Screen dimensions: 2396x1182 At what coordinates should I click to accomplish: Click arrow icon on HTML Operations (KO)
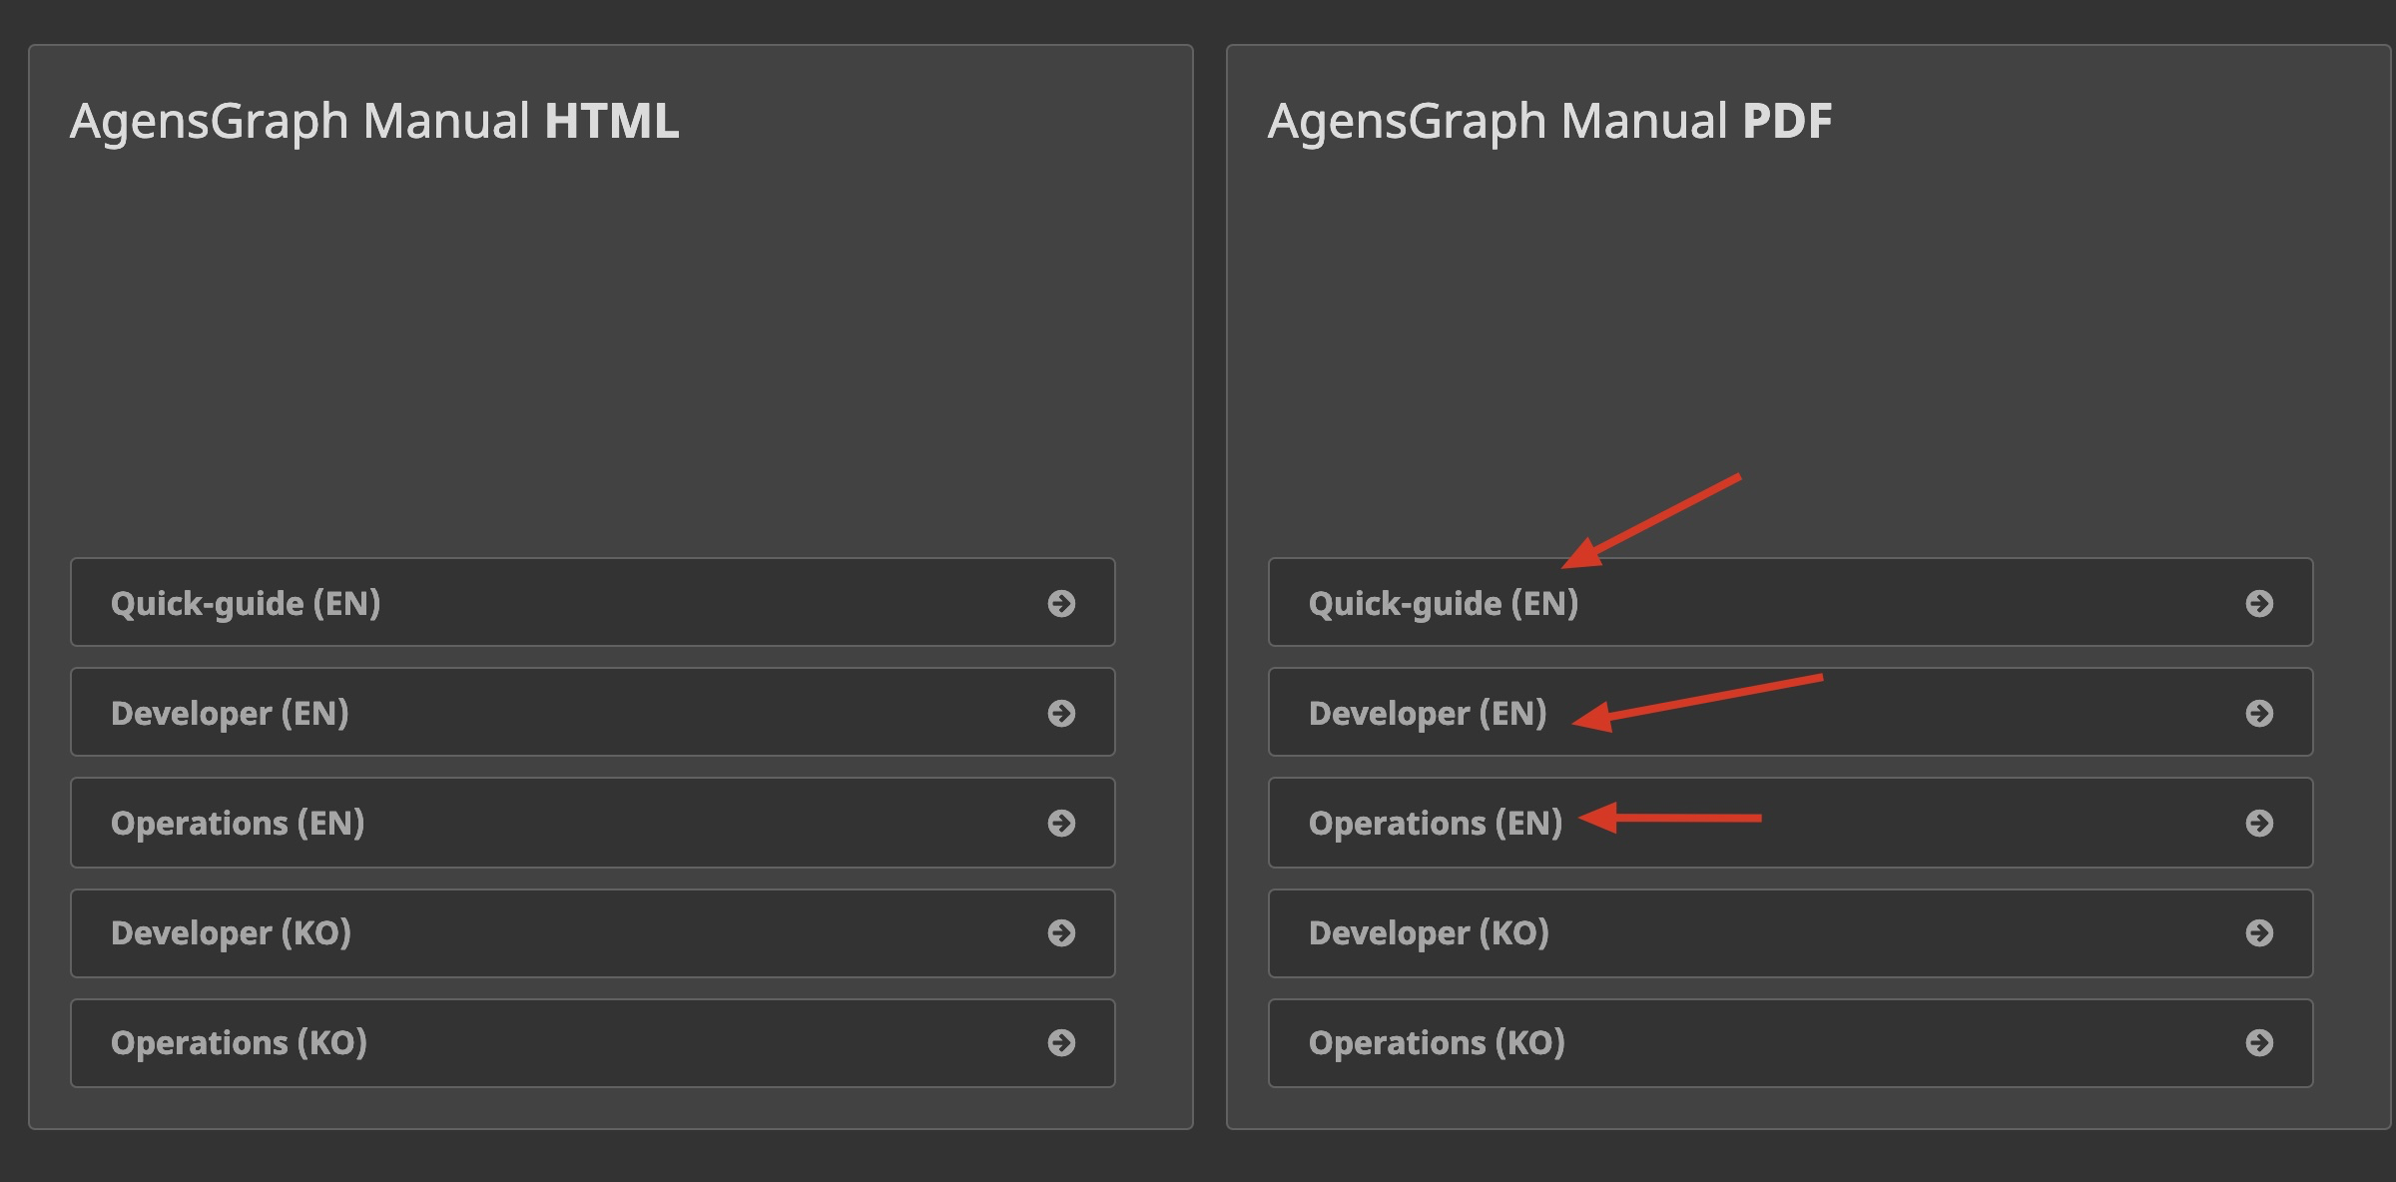1061,1042
